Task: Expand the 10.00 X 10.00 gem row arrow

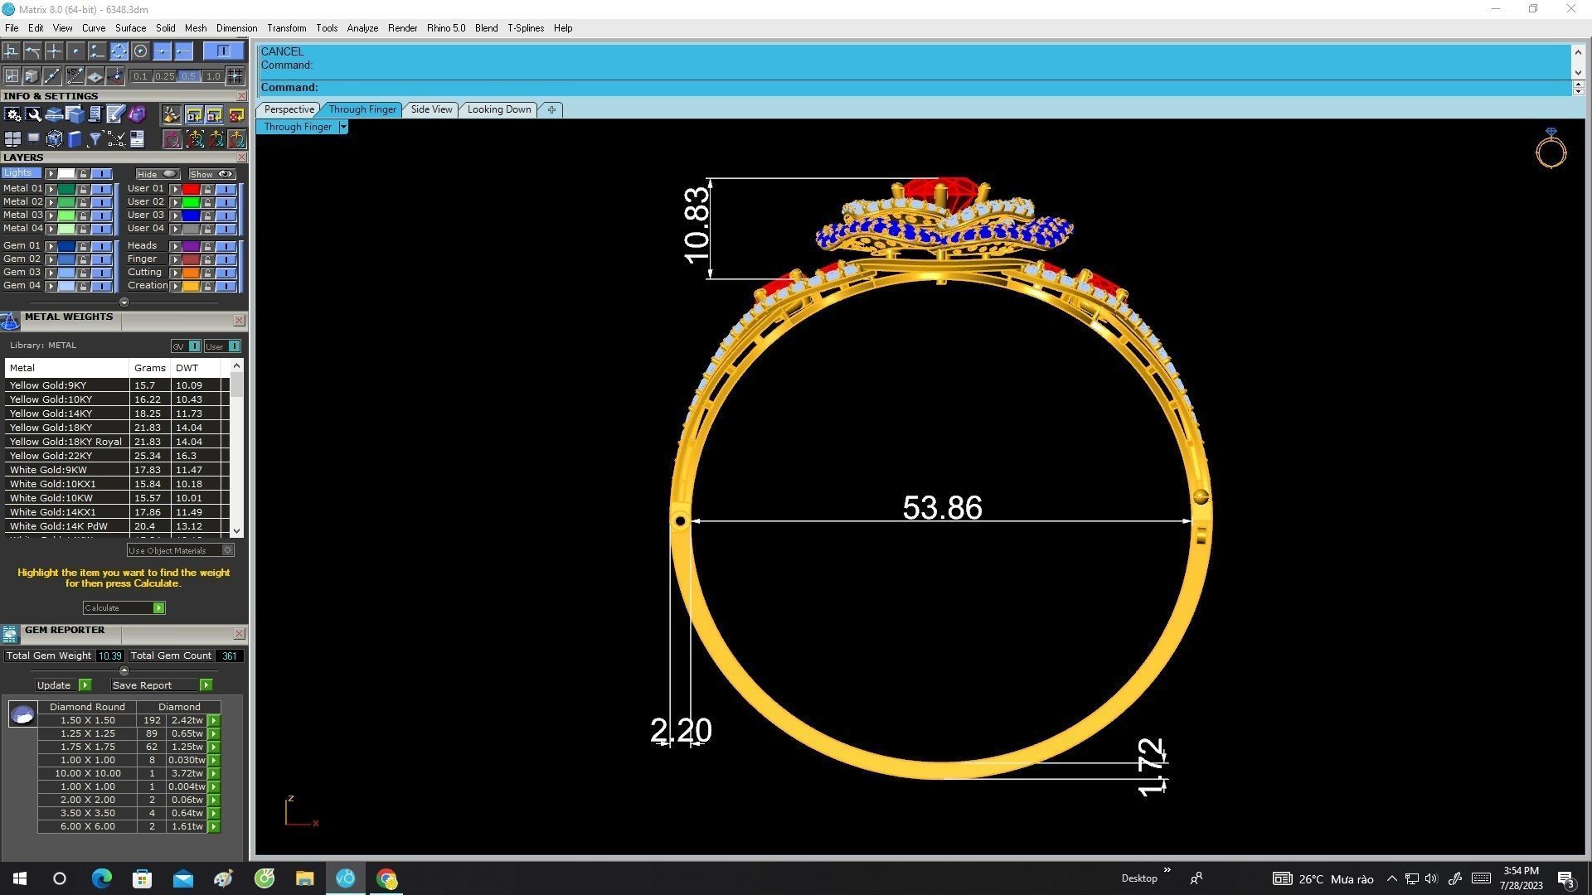Action: click(x=214, y=773)
